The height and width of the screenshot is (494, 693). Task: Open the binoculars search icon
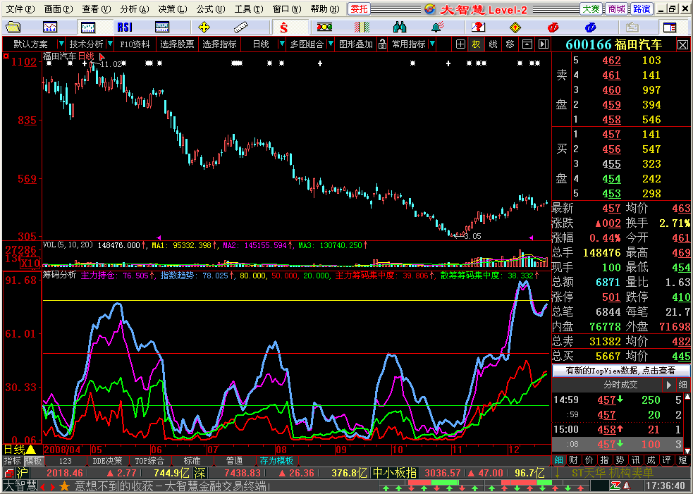400,27
